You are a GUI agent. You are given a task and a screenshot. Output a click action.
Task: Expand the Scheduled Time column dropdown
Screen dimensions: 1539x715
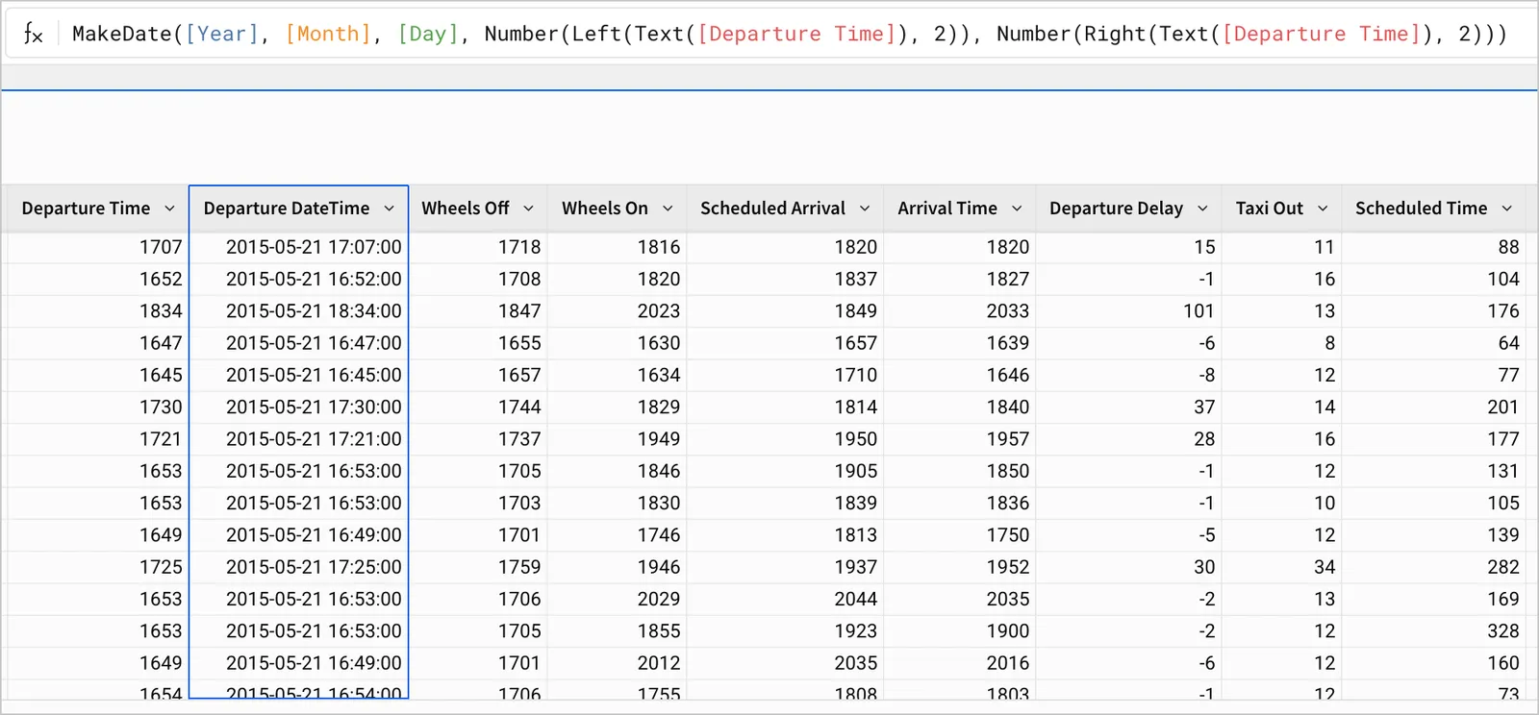pos(1507,209)
